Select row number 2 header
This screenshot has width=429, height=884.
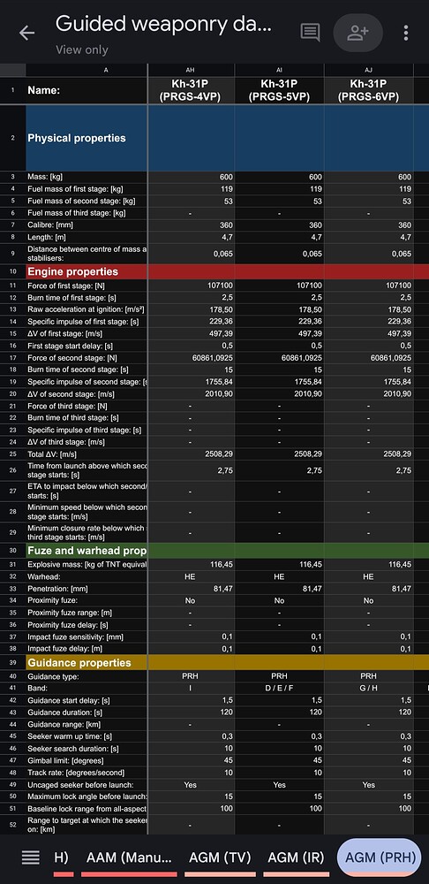pos(13,138)
